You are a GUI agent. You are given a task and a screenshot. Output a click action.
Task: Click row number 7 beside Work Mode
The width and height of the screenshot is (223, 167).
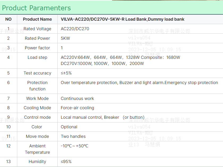click(x=8, y=98)
